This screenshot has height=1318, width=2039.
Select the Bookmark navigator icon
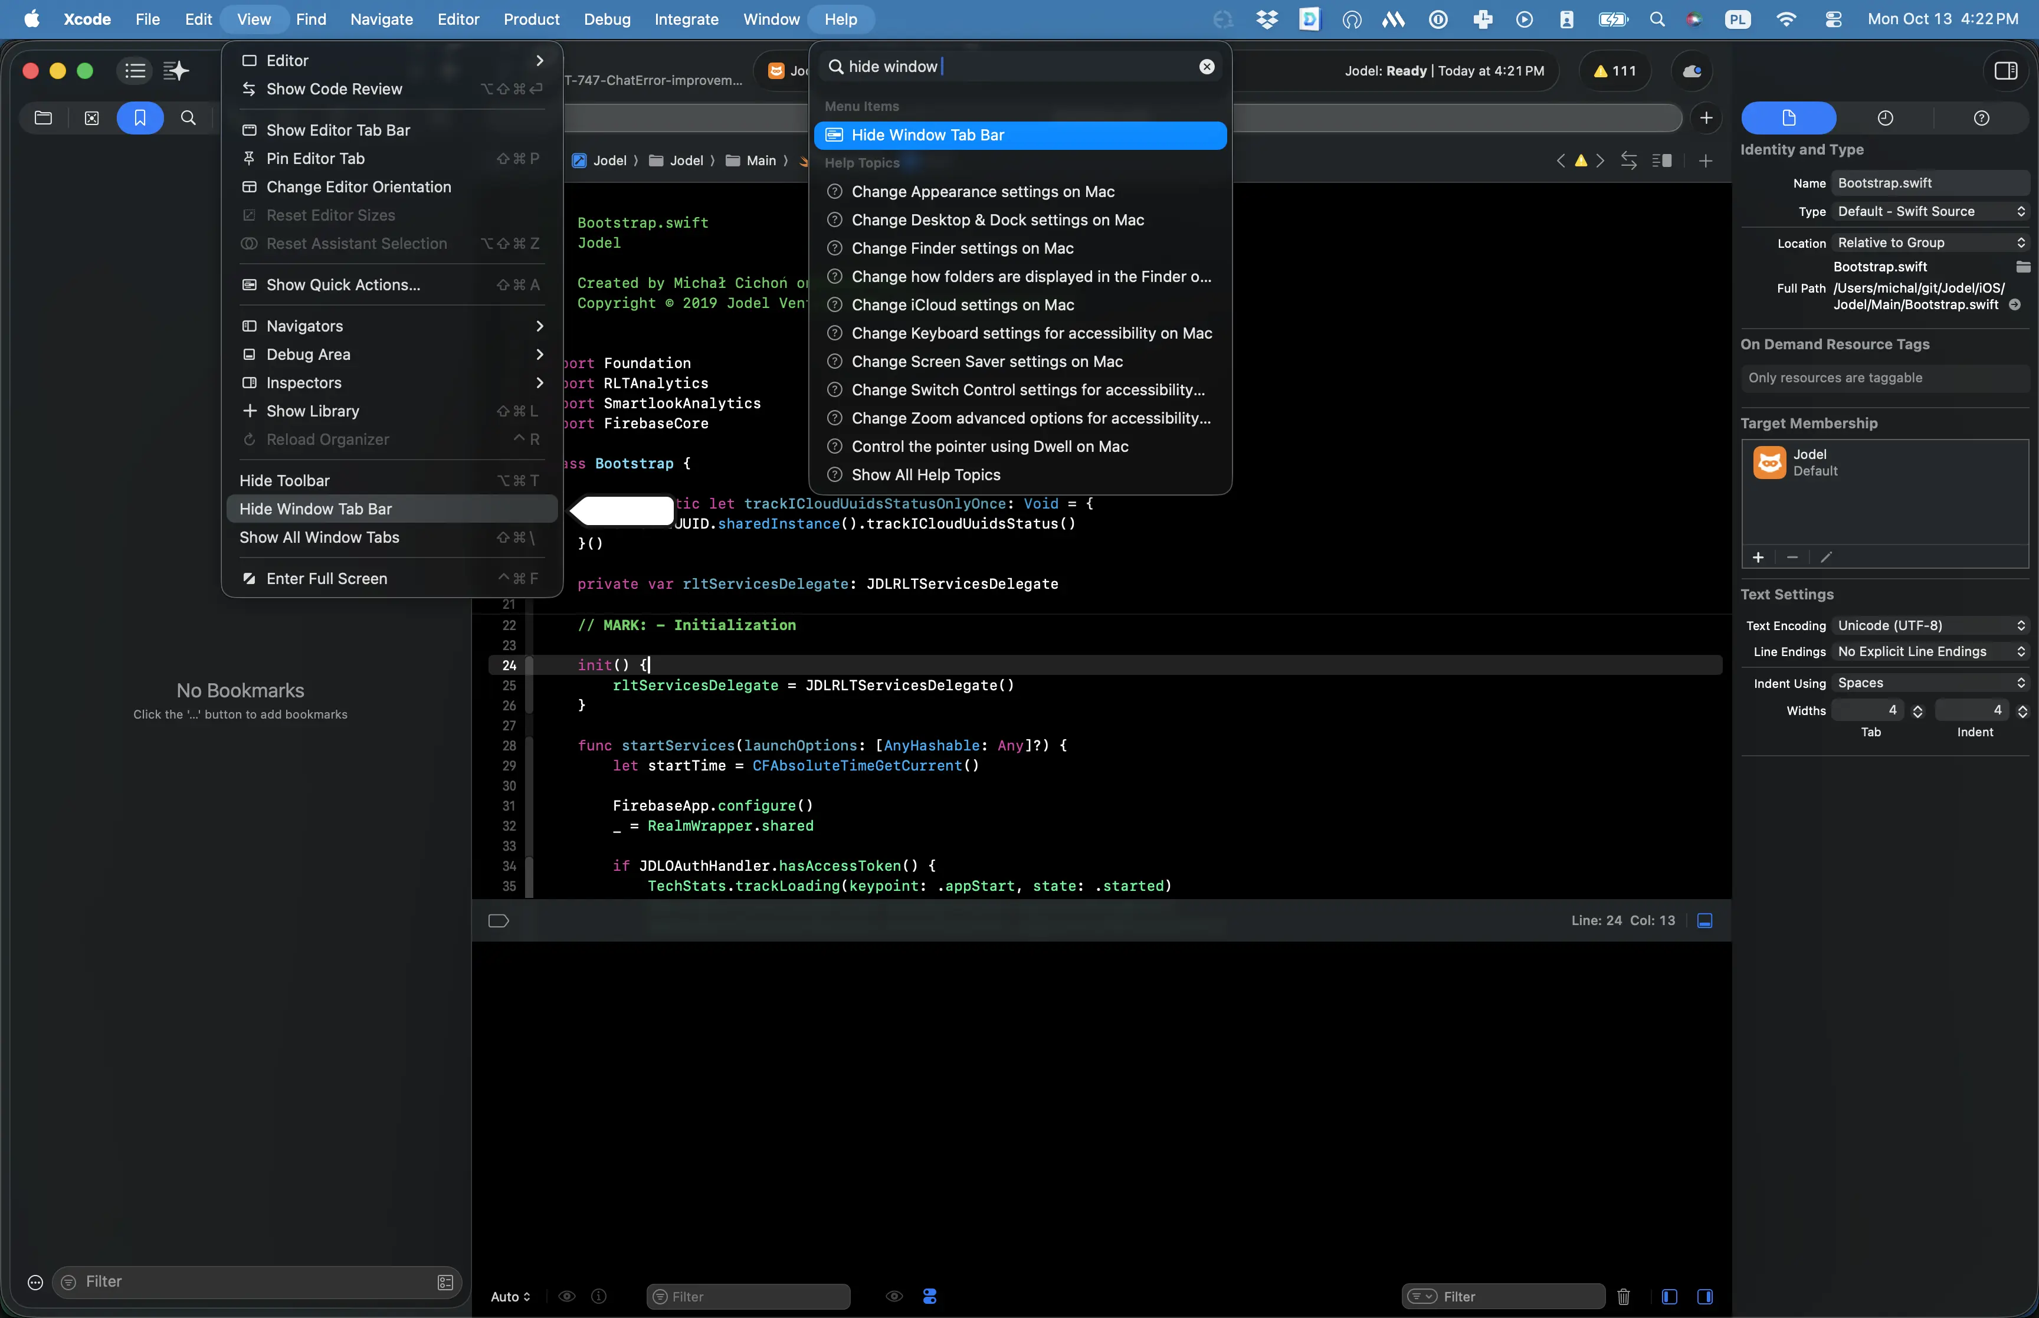[139, 117]
